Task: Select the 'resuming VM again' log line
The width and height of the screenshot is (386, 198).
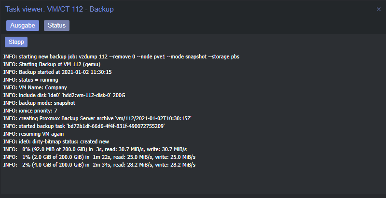Action: coord(33,134)
